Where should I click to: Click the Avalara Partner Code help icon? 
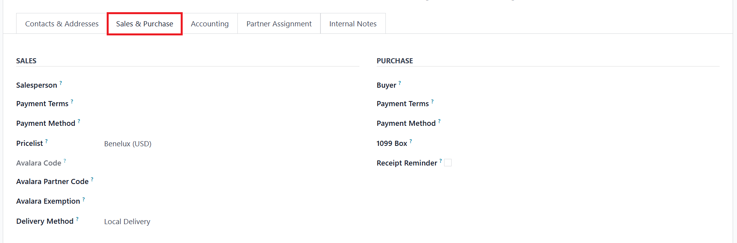point(92,179)
